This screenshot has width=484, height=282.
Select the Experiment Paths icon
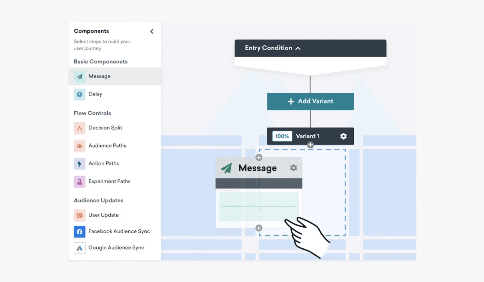coord(79,181)
